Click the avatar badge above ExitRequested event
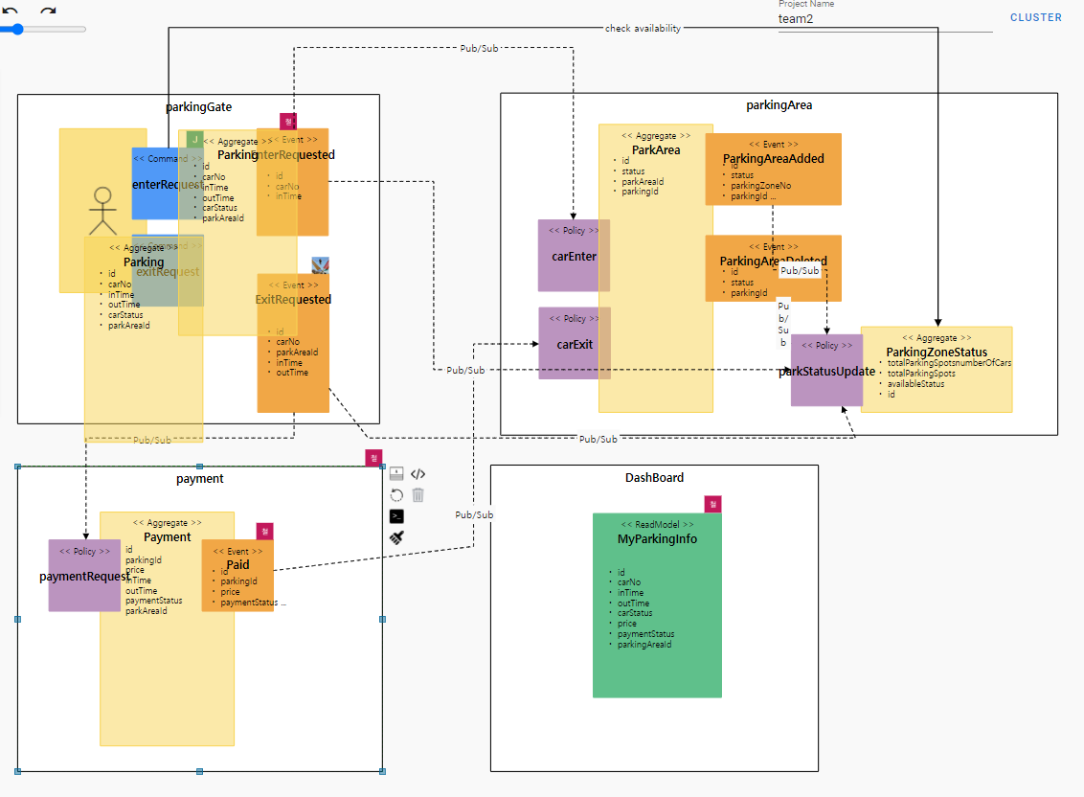The width and height of the screenshot is (1084, 797). point(320,265)
